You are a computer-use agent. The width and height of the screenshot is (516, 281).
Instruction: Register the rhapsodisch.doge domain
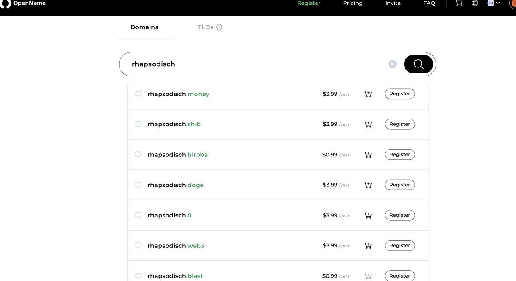pyautogui.click(x=399, y=185)
